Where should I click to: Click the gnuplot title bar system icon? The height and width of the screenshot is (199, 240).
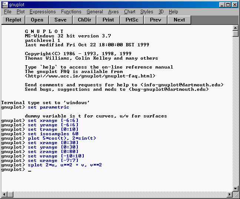coord(5,4)
